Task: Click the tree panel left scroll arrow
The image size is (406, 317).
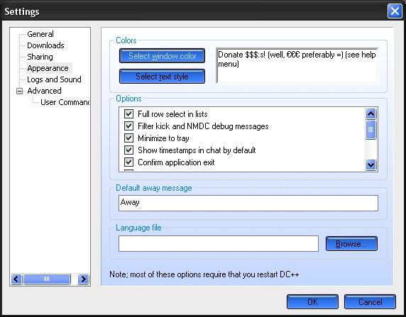Action: pyautogui.click(x=16, y=279)
